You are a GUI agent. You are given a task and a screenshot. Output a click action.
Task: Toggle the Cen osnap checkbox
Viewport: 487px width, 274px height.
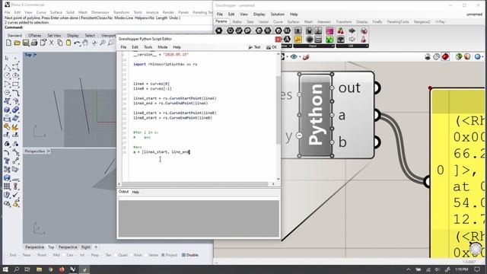point(64,255)
